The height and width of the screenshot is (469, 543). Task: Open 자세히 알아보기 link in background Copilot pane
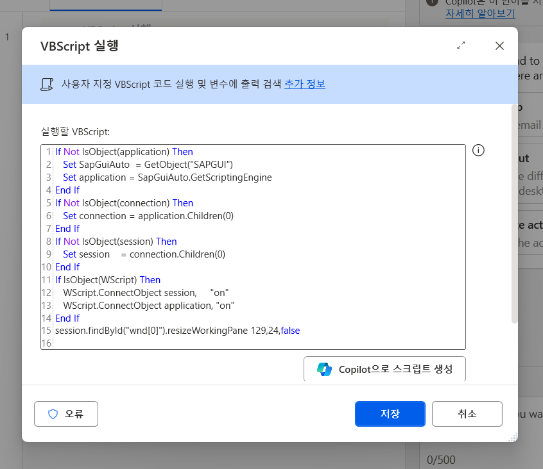click(480, 13)
